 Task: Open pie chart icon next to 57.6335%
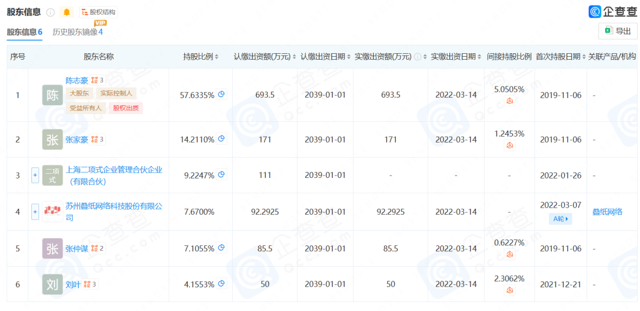coord(222,94)
